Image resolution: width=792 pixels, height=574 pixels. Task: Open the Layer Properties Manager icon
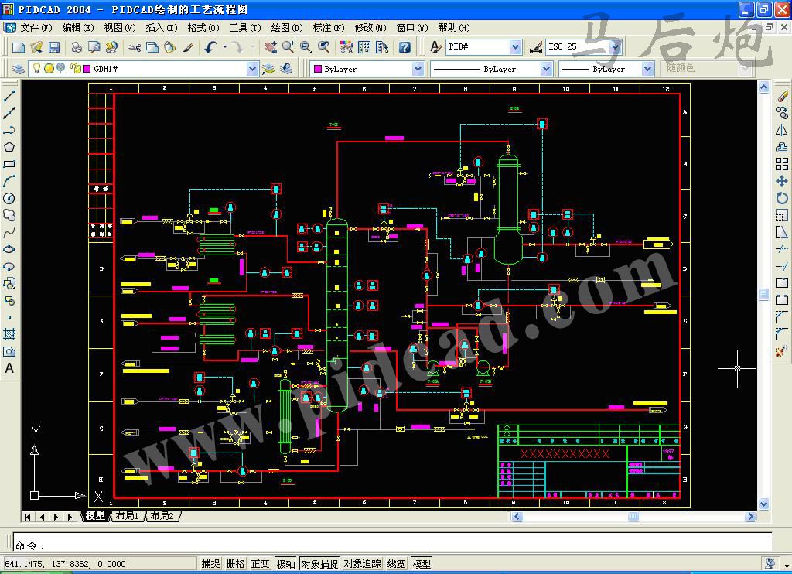[x=19, y=69]
